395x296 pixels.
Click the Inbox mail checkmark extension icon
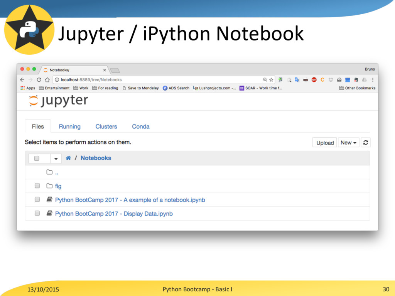pyautogui.click(x=339, y=80)
